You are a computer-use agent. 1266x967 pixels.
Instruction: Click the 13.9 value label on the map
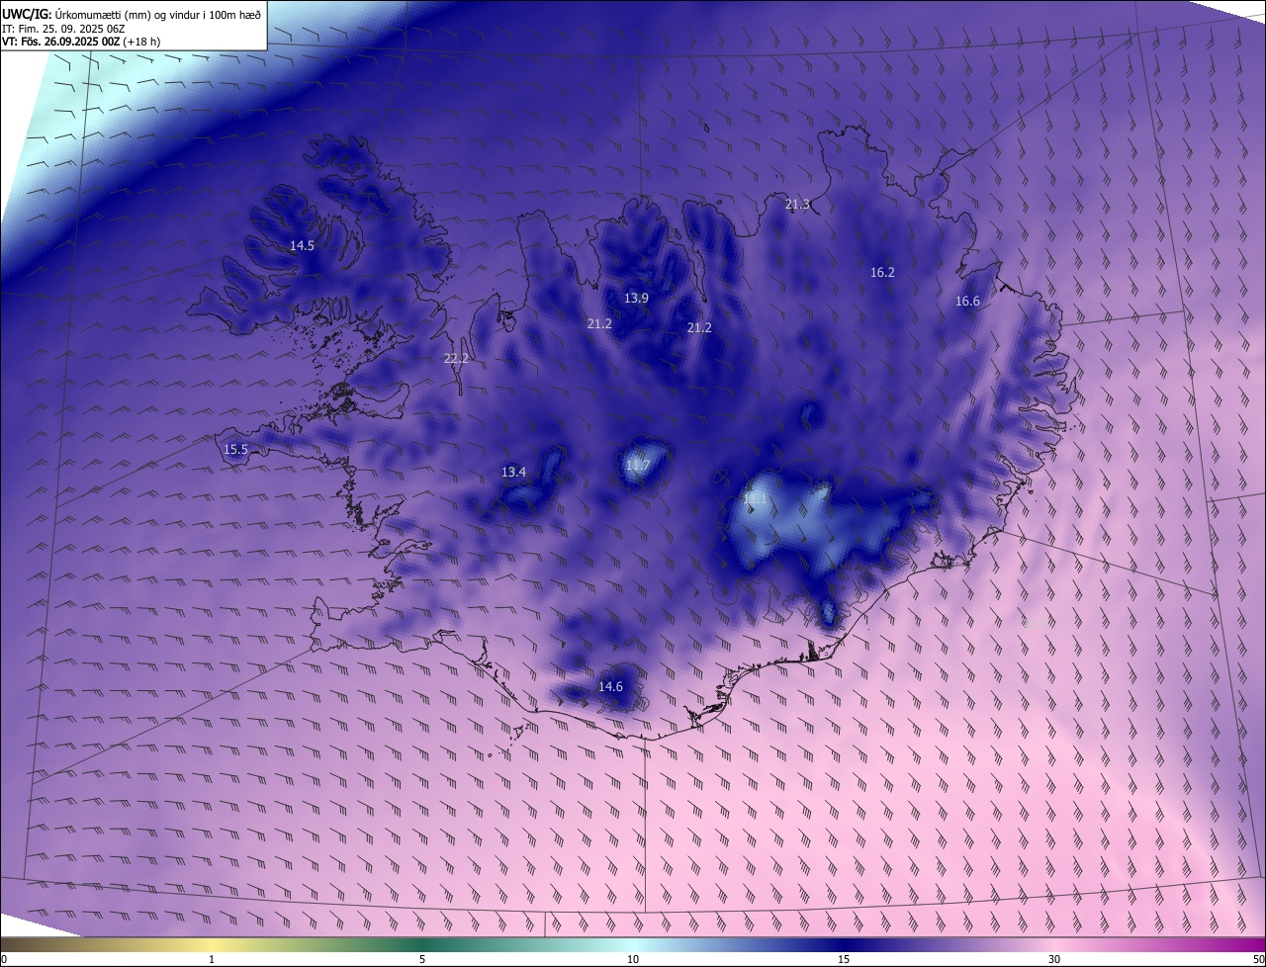636,298
